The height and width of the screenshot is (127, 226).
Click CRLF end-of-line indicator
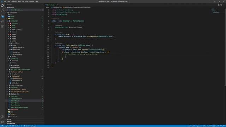pos(214,126)
